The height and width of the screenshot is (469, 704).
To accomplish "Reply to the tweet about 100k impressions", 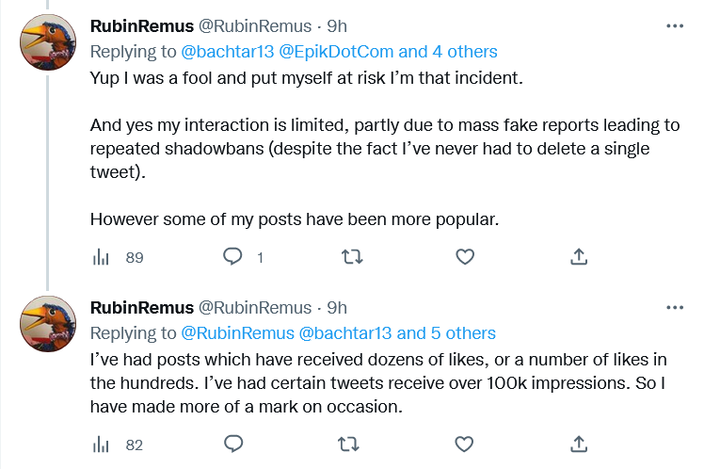I will 233,444.
